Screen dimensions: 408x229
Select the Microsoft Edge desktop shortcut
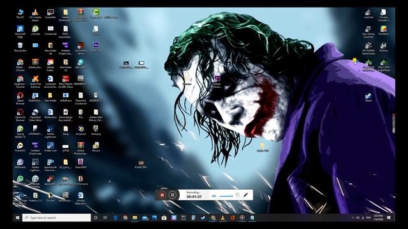coord(20,31)
